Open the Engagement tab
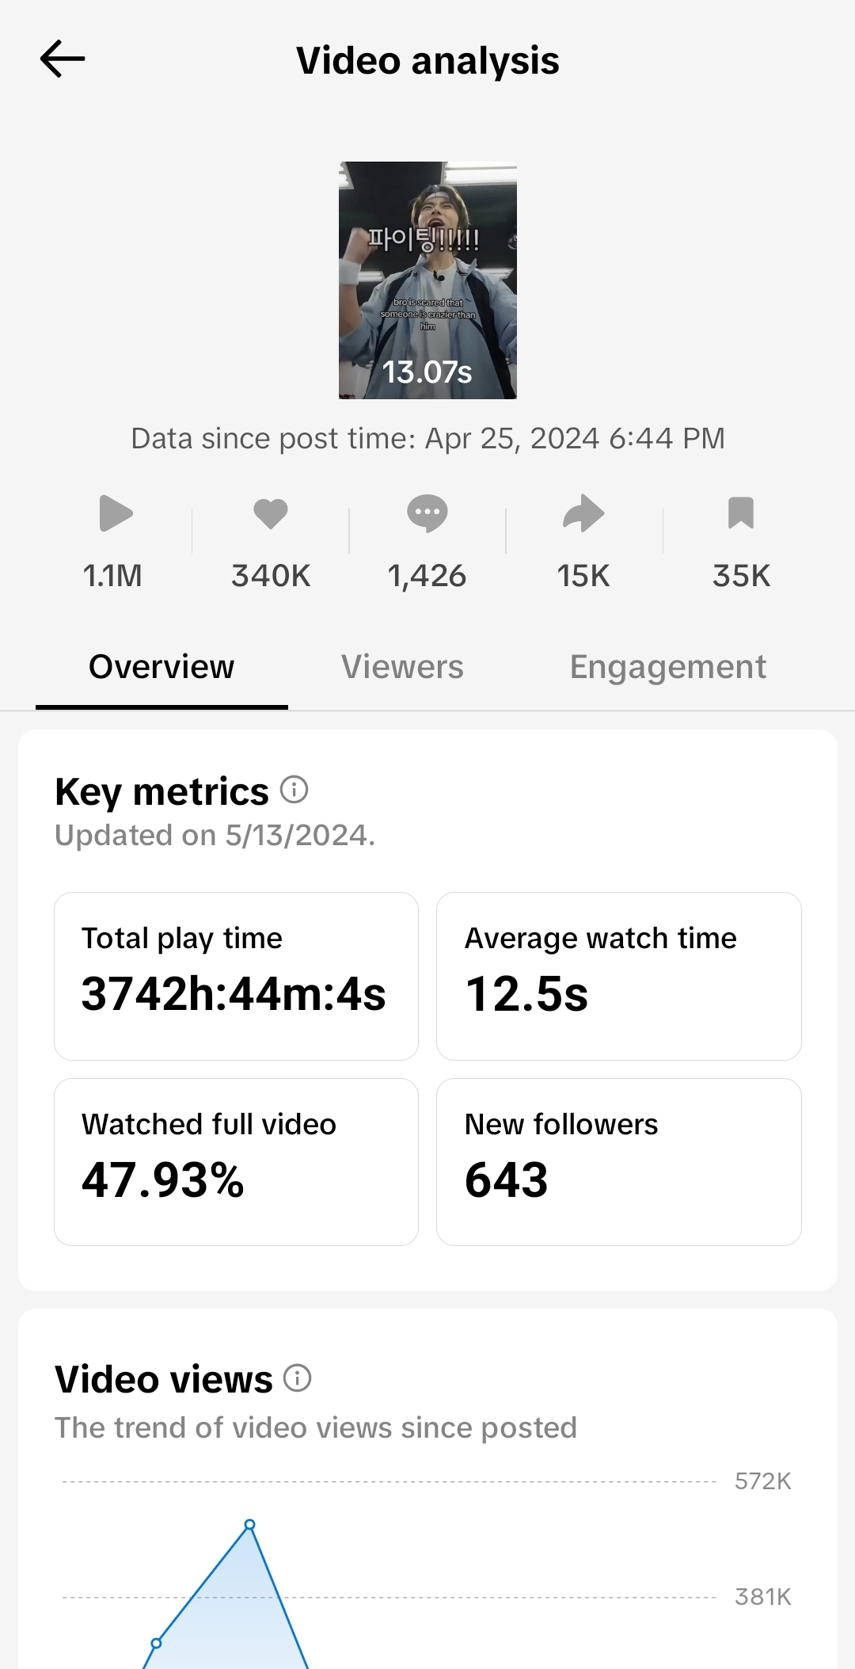855x1669 pixels. pyautogui.click(x=667, y=667)
